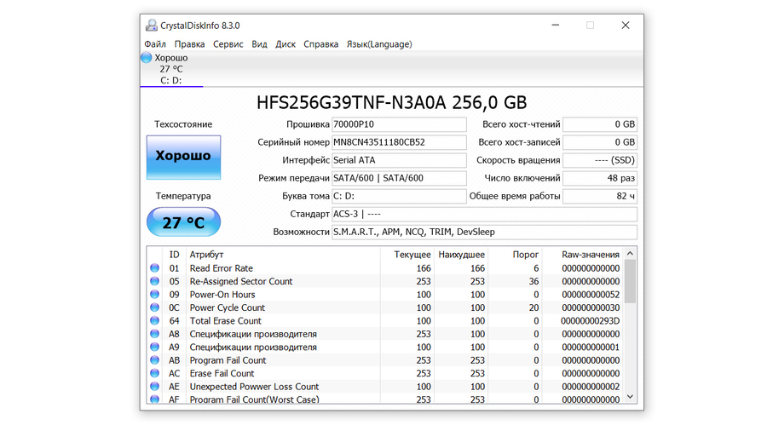Click status orb for Re-Assigned Sector Count row
Viewport: 767px width, 431px height.
coord(154,281)
